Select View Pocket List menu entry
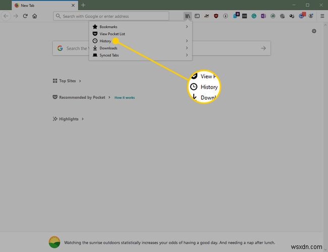The width and height of the screenshot is (328, 252). pos(140,34)
